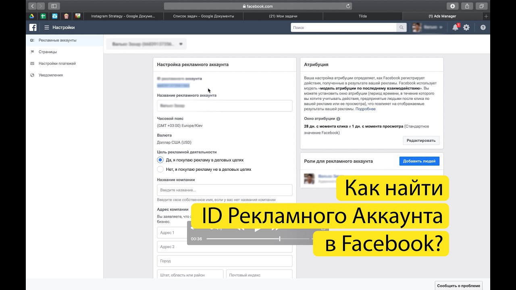Viewport: 516px width, 290px height.
Task: Go back with Safari's back arrow
Action: coord(32,6)
